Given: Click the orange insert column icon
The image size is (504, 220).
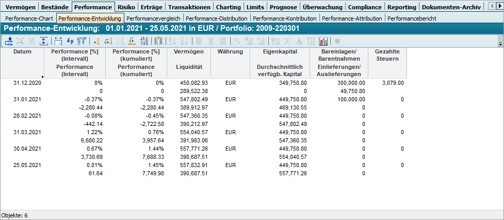Looking at the screenshot, I should point(96,41).
